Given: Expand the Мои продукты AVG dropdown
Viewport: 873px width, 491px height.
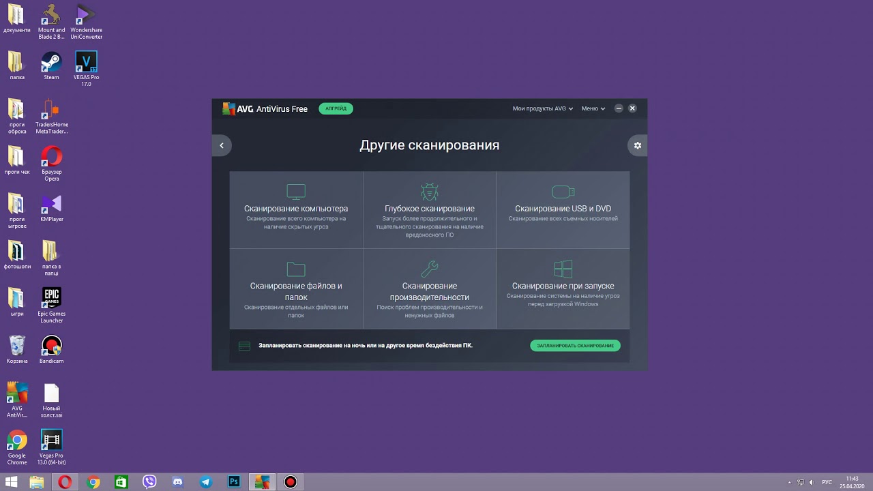Looking at the screenshot, I should click(x=543, y=108).
